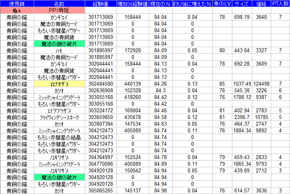This screenshot has height=194, width=290.
Task: Click the 魚のLV column header
Action: click(222, 4)
